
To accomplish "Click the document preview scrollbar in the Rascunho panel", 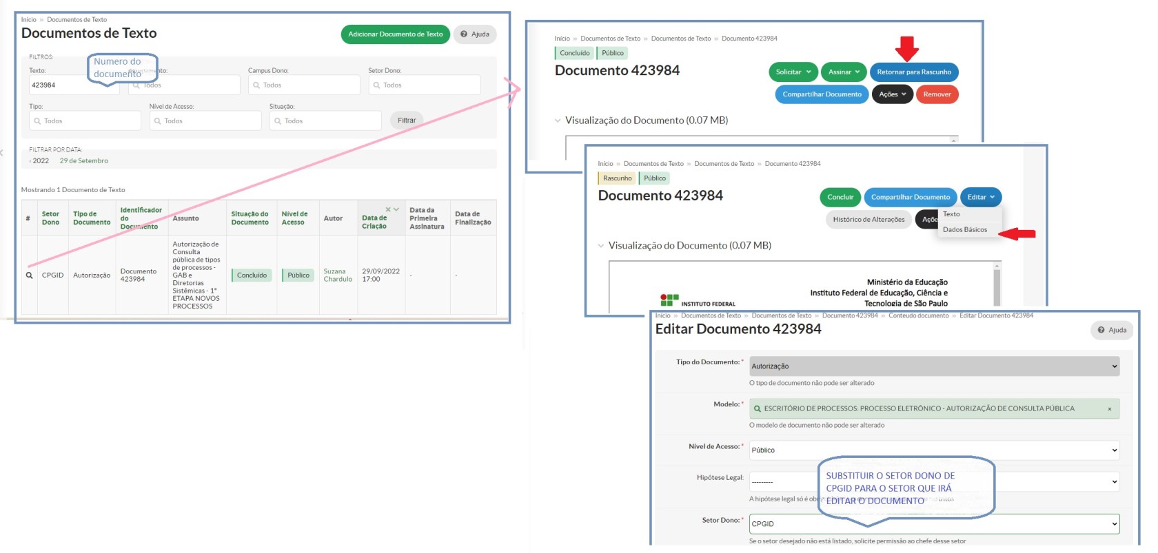I will click(x=997, y=284).
